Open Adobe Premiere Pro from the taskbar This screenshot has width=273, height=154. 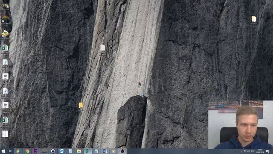pyautogui.click(x=36, y=151)
